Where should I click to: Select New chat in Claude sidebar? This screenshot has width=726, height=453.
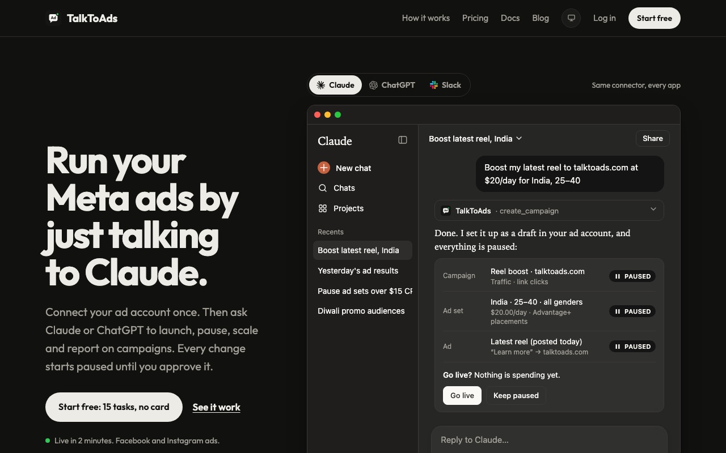click(x=363, y=168)
